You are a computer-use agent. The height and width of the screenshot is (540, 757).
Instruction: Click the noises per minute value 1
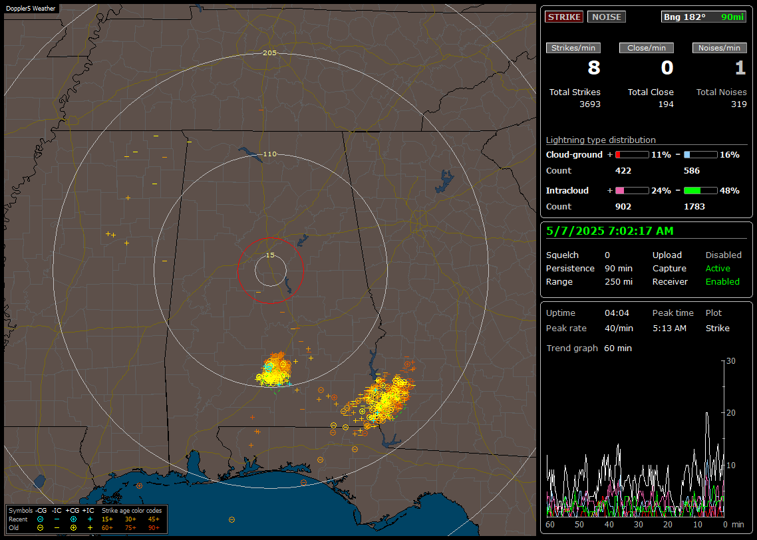[x=740, y=68]
